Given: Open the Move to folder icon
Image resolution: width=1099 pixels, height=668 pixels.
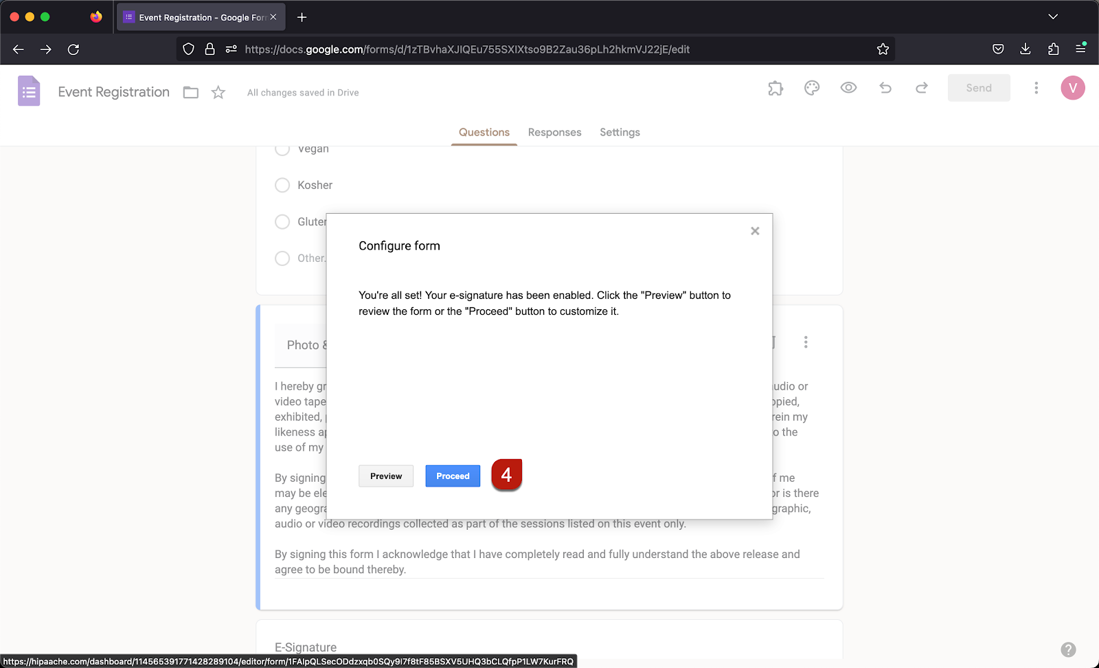Looking at the screenshot, I should (190, 91).
